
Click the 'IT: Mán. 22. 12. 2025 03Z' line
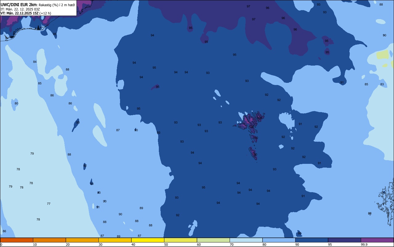20,9
